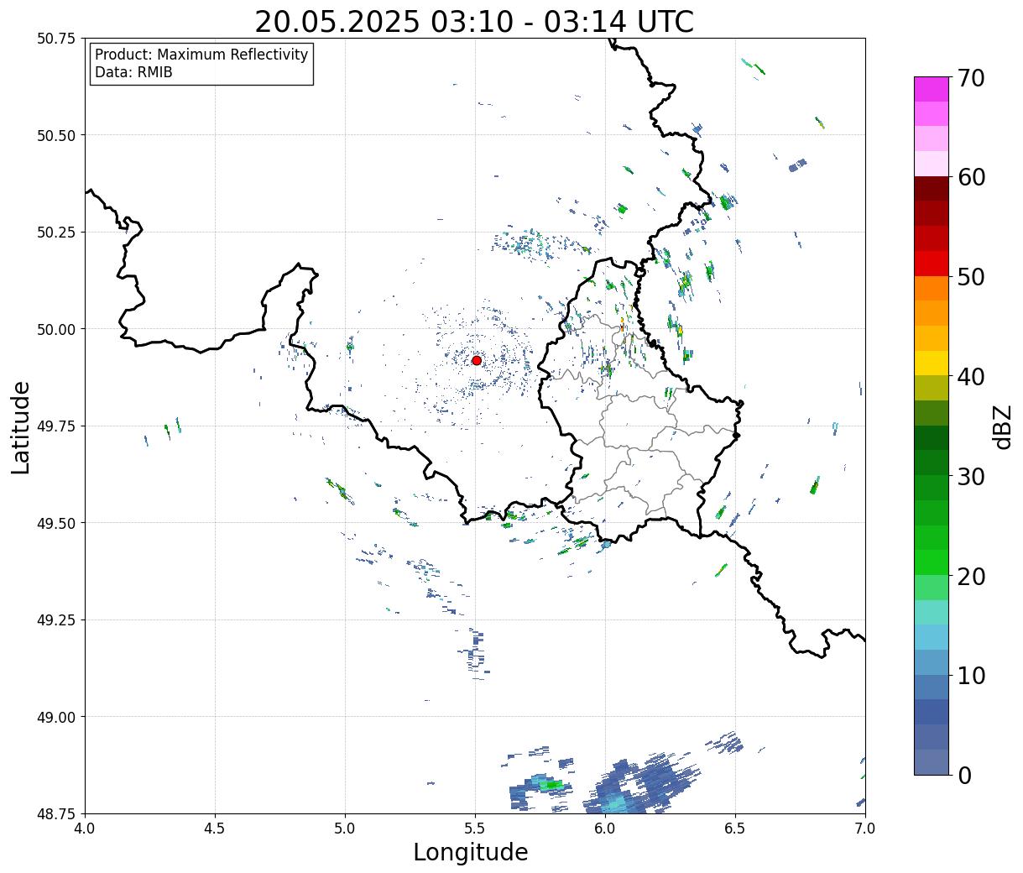Click the Data: RMIB label
Screen dimensions: 1023x873
point(133,72)
